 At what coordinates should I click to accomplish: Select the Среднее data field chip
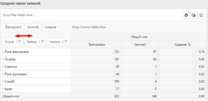(50, 27)
